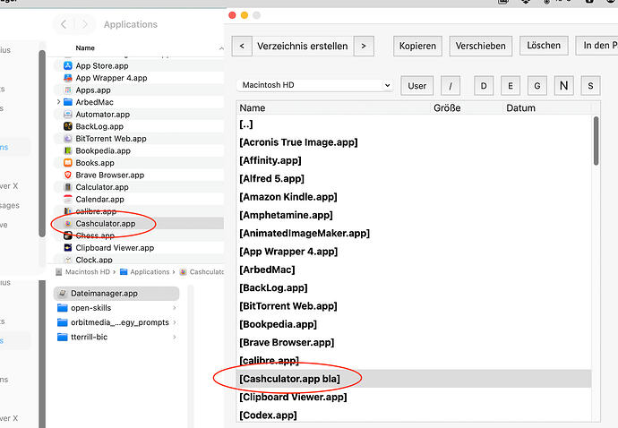Click the Apps.app icon in Finder list
618x428 pixels.
tap(68, 90)
